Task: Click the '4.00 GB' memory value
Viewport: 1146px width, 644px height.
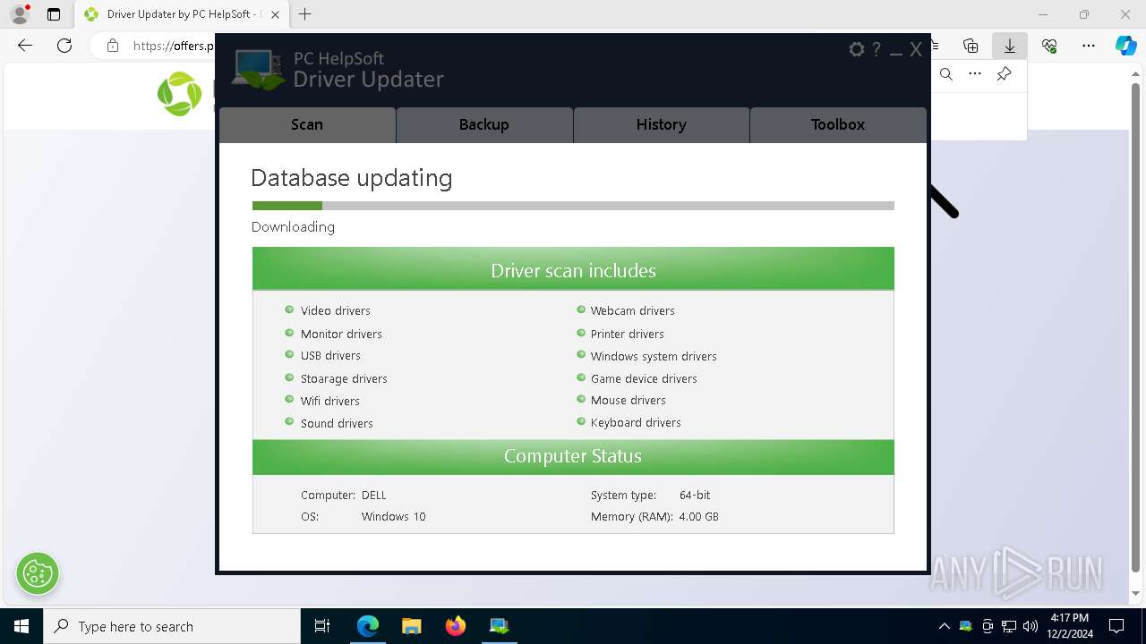Action: point(698,516)
